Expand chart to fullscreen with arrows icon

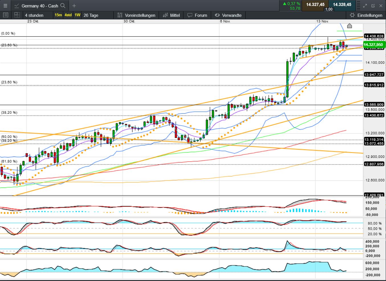pos(365,6)
